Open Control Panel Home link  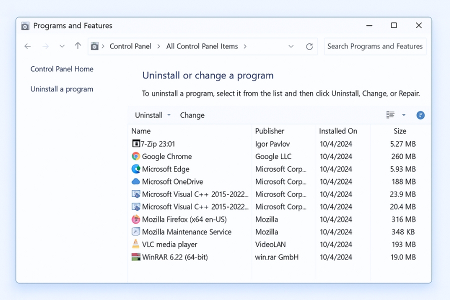62,69
